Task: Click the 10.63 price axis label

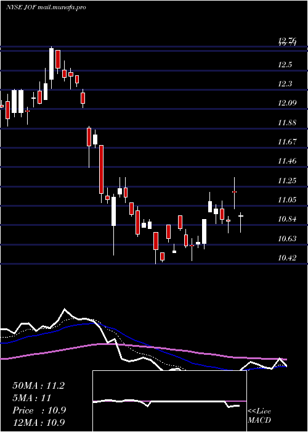Action: 288,239
